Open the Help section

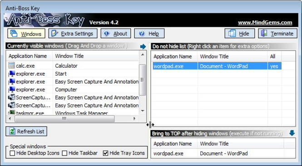149,34
